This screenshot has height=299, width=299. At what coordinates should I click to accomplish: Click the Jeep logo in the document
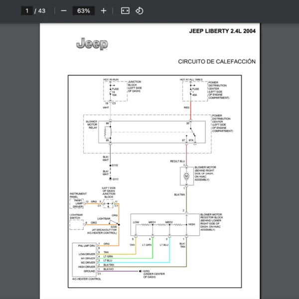point(92,44)
